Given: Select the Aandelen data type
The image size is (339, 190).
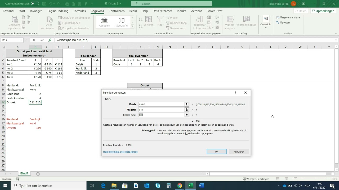Looking at the screenshot, I should tap(104, 22).
